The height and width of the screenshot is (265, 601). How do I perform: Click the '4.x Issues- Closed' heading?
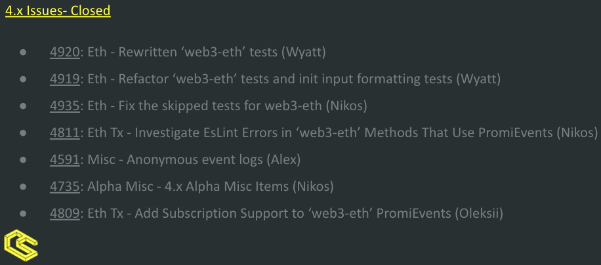[x=58, y=10]
